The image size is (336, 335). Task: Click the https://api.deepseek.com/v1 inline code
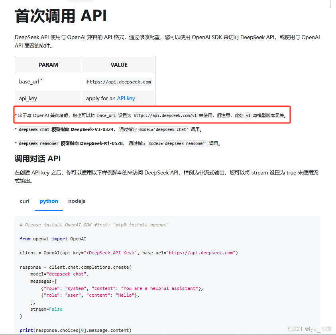165,116
